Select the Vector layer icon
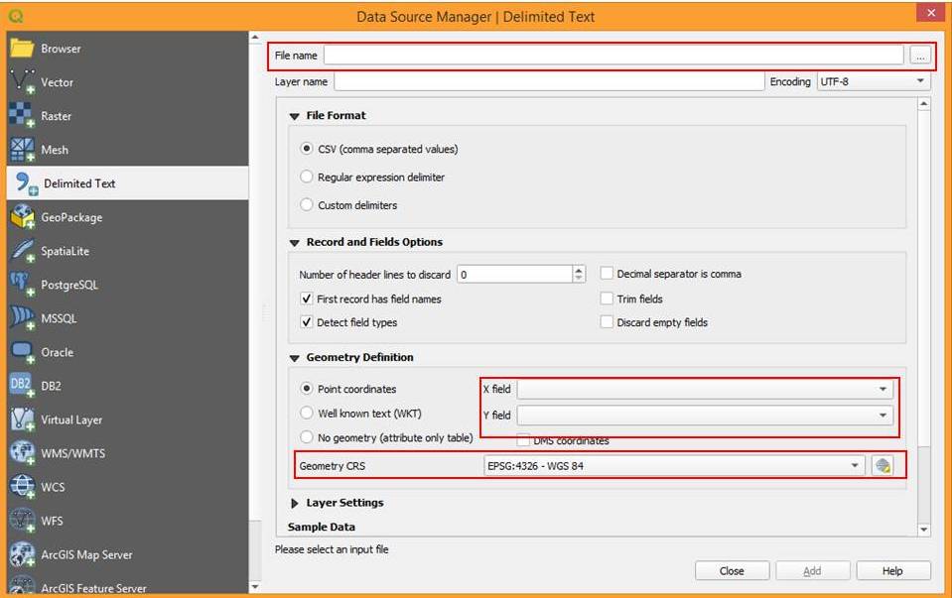The height and width of the screenshot is (598, 952). 23,82
